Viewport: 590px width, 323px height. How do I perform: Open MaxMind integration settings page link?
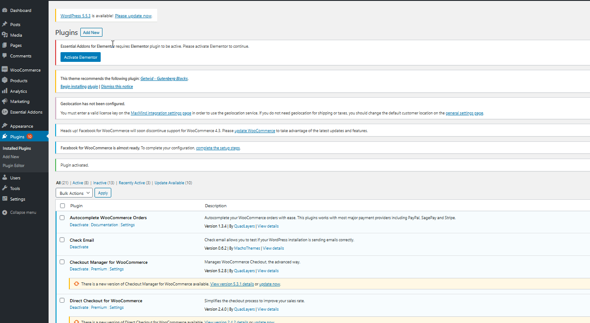161,113
